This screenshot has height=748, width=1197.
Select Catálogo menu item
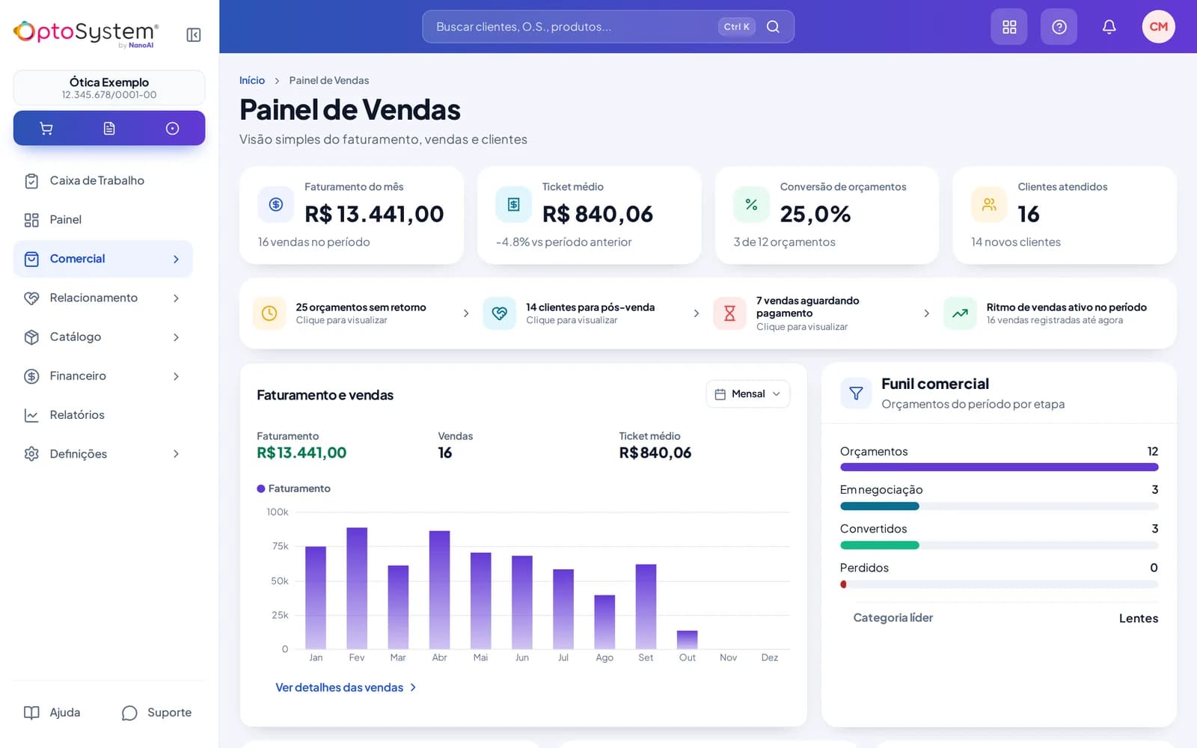pyautogui.click(x=103, y=337)
